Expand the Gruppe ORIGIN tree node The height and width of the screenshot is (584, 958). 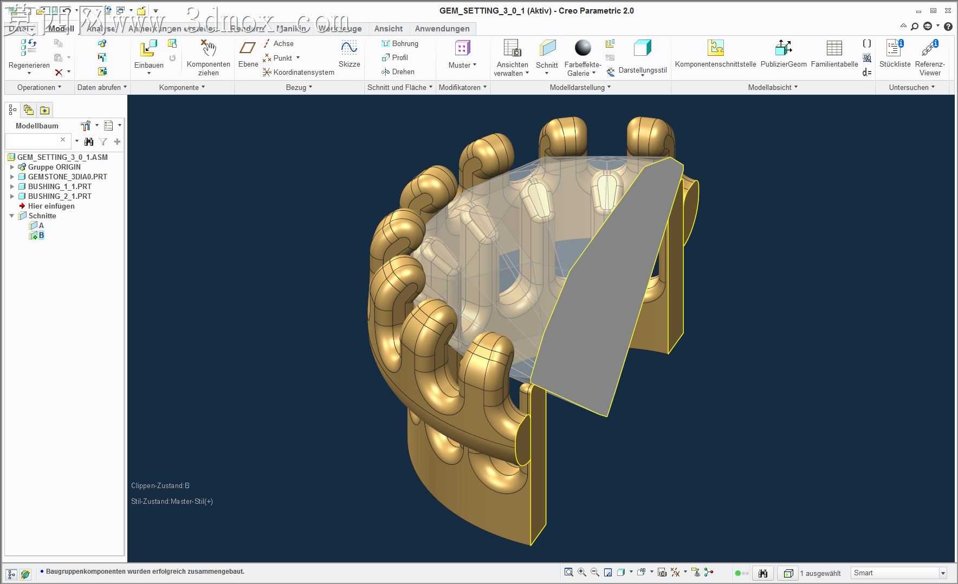point(12,167)
